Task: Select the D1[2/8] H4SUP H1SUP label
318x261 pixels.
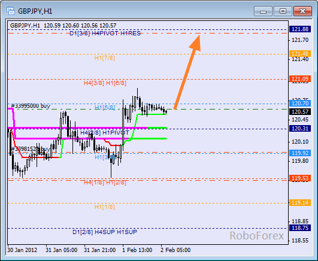Action: pyautogui.click(x=105, y=232)
